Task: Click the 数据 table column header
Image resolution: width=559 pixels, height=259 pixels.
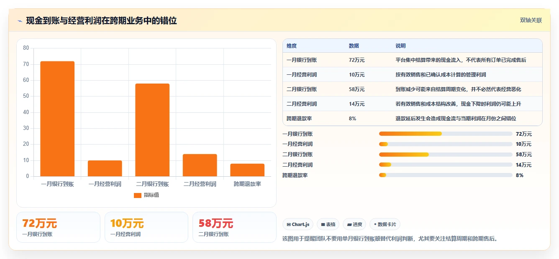Action: click(x=354, y=46)
